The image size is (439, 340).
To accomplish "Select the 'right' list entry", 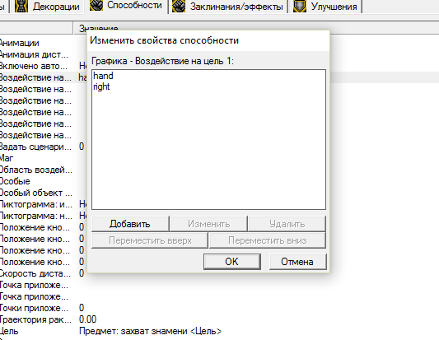I will point(101,86).
